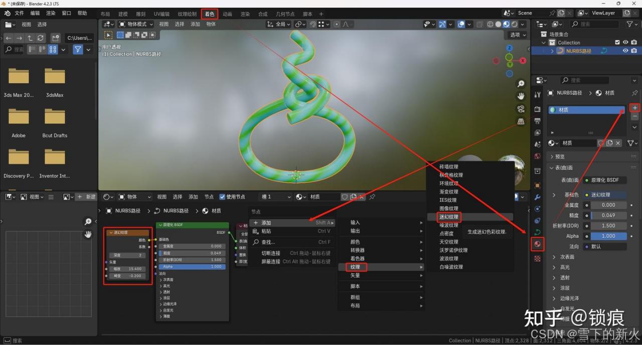Click the Z axis navigation gizmo

pos(509,48)
